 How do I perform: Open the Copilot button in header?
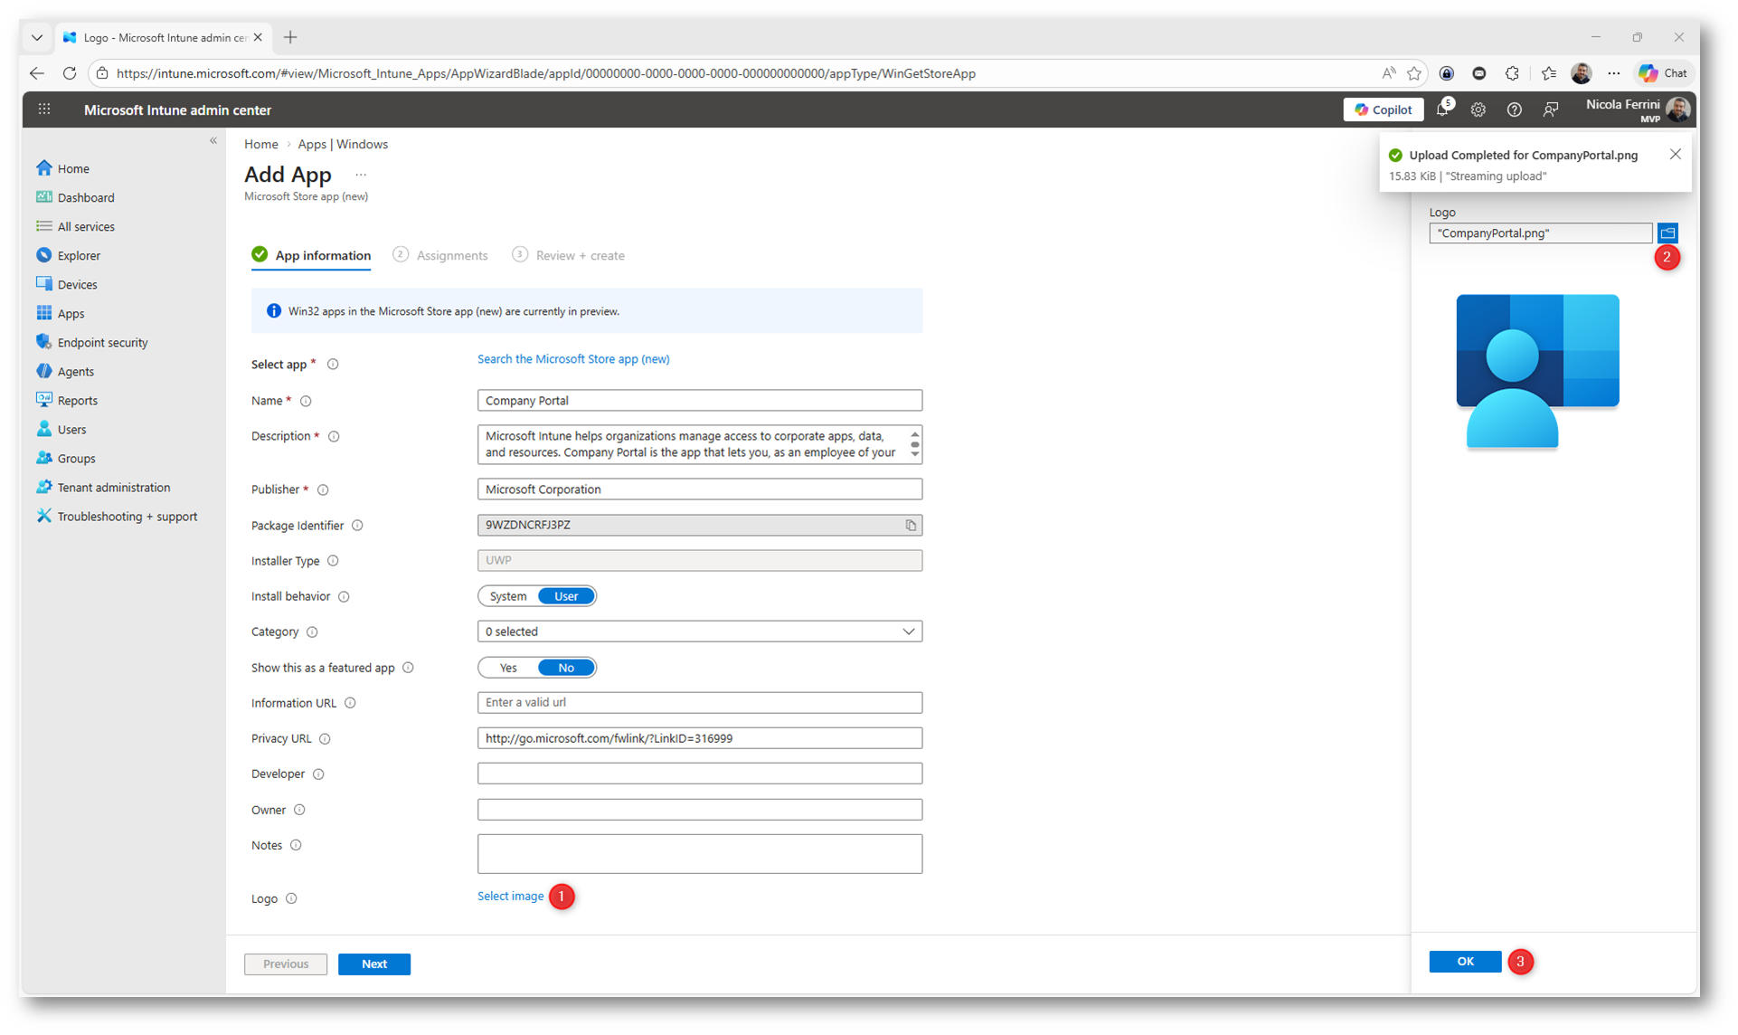1383,109
